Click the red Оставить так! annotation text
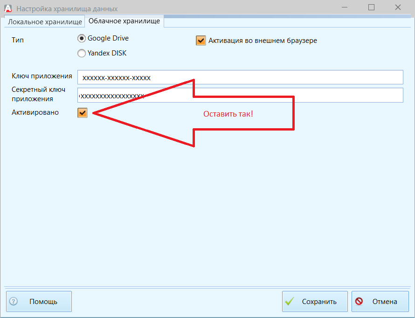Image resolution: width=415 pixels, height=318 pixels. click(x=228, y=114)
